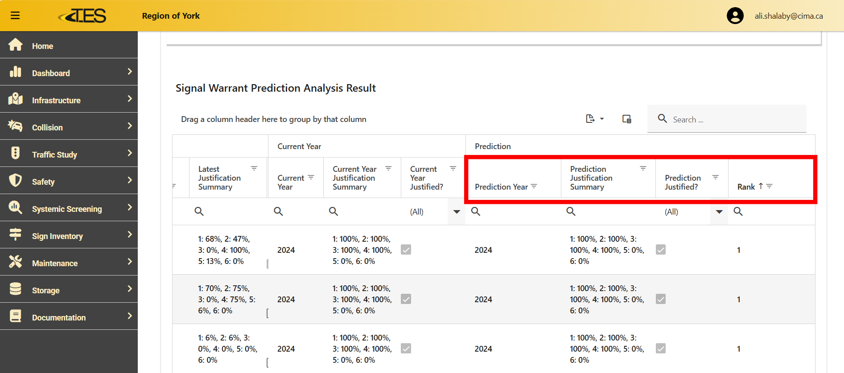
Task: Open Current Year Justified (All) dropdown
Action: point(457,212)
